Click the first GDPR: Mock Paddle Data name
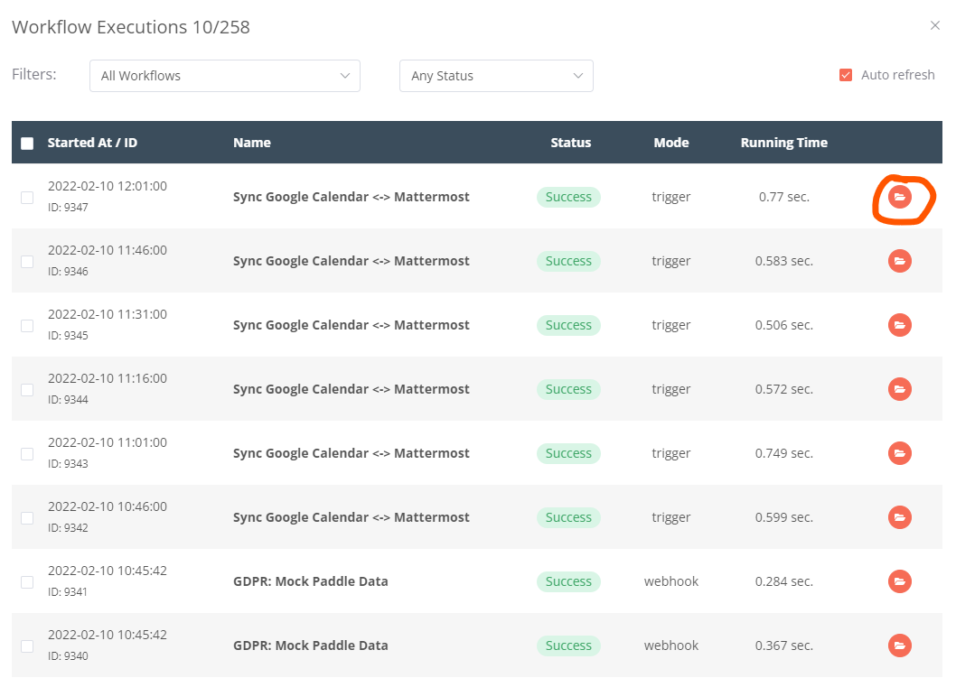Screen dimensions: 956x678 pos(310,581)
